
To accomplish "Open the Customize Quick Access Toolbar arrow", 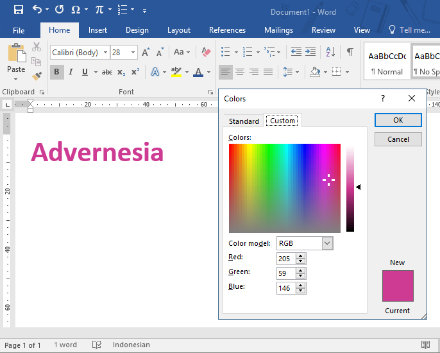I will point(144,11).
